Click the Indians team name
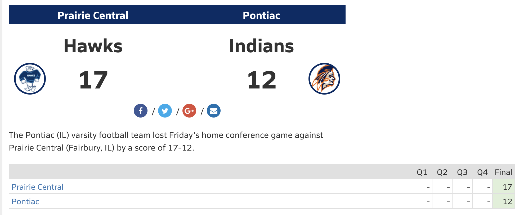The height and width of the screenshot is (215, 519). pyautogui.click(x=261, y=46)
